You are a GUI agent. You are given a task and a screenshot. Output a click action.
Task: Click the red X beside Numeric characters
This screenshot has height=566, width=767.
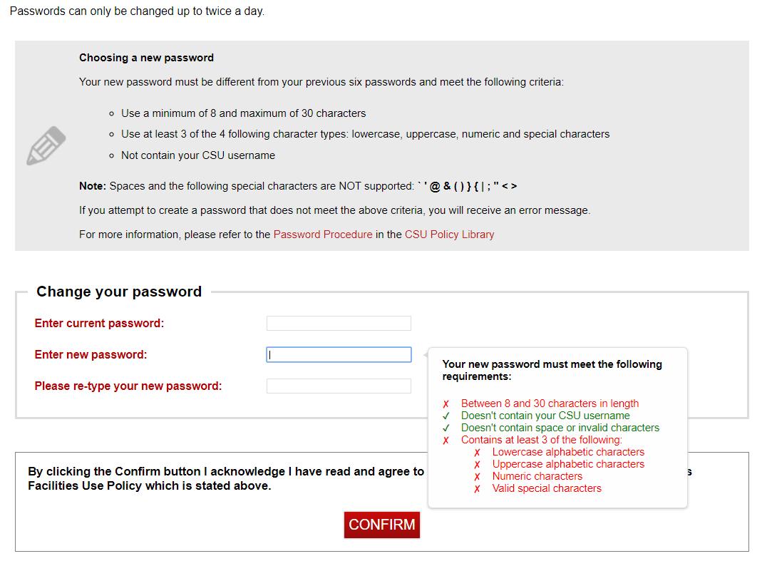coord(477,477)
